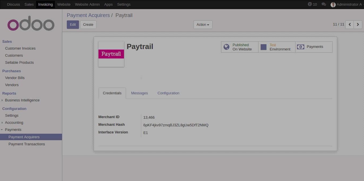
Task: Open the Sales menu
Action: [29, 4]
